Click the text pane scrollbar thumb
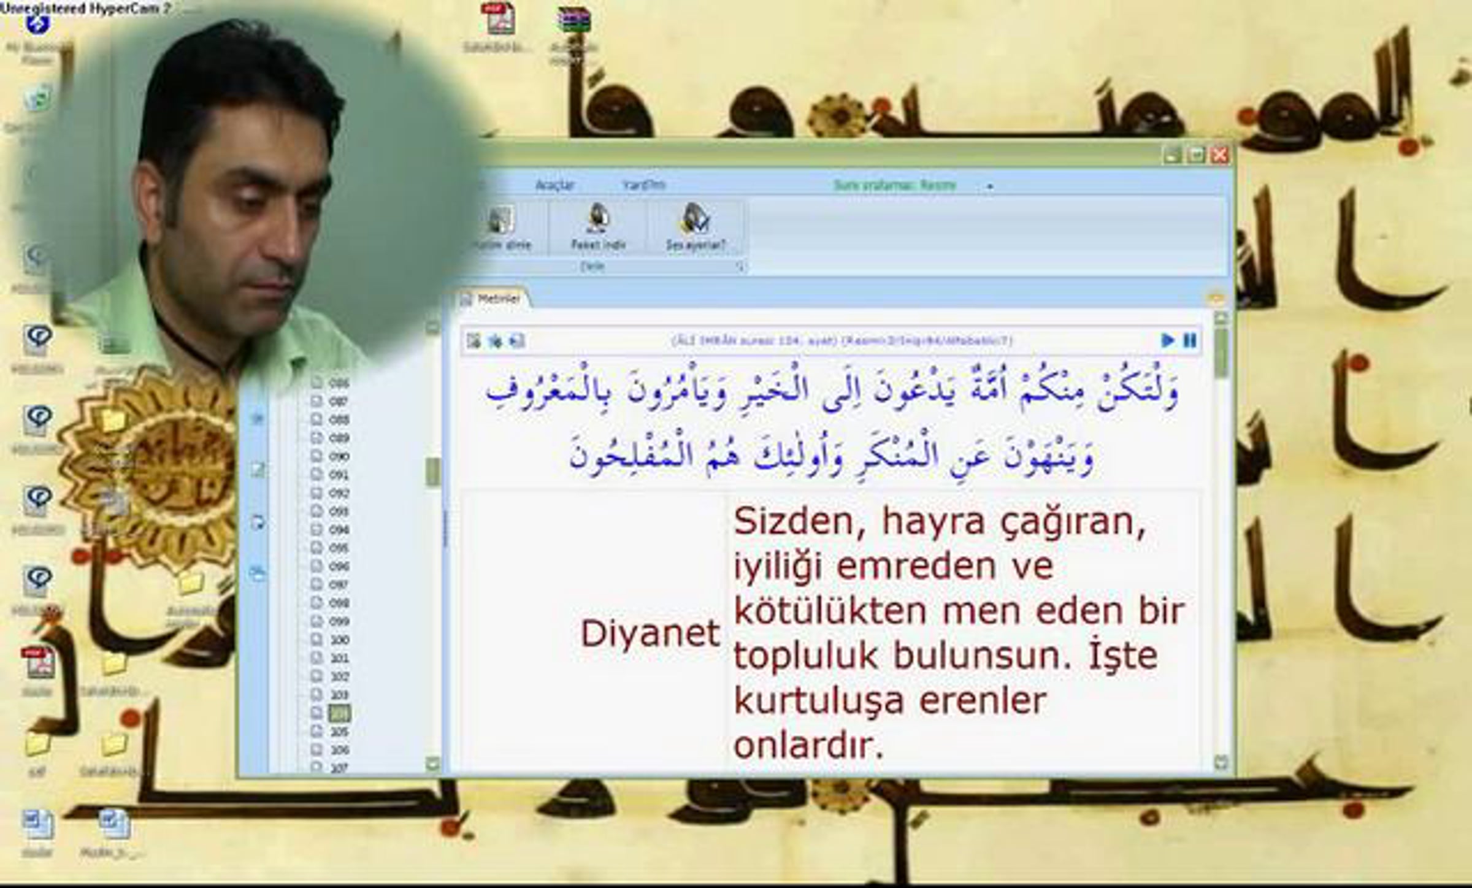Viewport: 1472px width, 888px height. click(x=1221, y=353)
